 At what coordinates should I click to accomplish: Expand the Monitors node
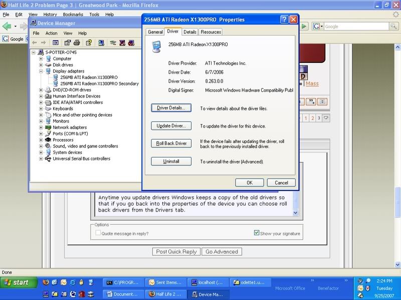pyautogui.click(x=41, y=121)
